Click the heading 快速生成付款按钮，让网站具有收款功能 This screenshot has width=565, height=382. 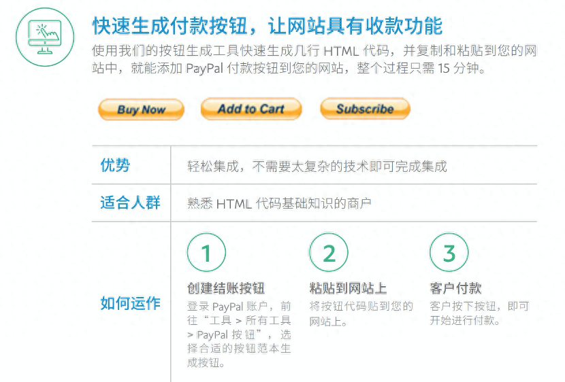[x=267, y=26]
